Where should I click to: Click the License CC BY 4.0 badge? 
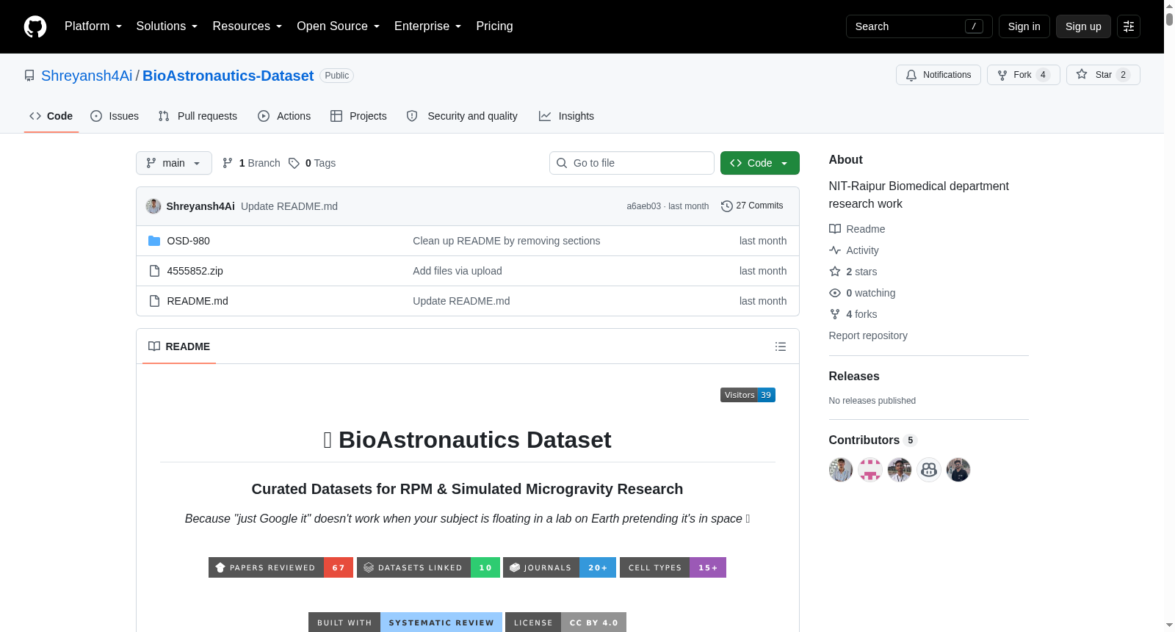tap(565, 622)
